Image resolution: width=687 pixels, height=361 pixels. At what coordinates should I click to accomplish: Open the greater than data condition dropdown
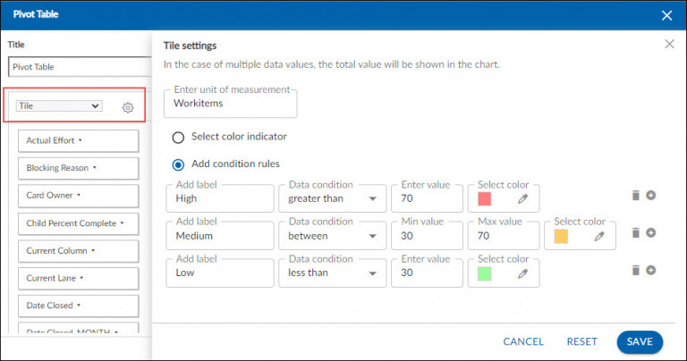[333, 198]
